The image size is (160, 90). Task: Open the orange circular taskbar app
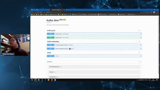tap(52, 80)
